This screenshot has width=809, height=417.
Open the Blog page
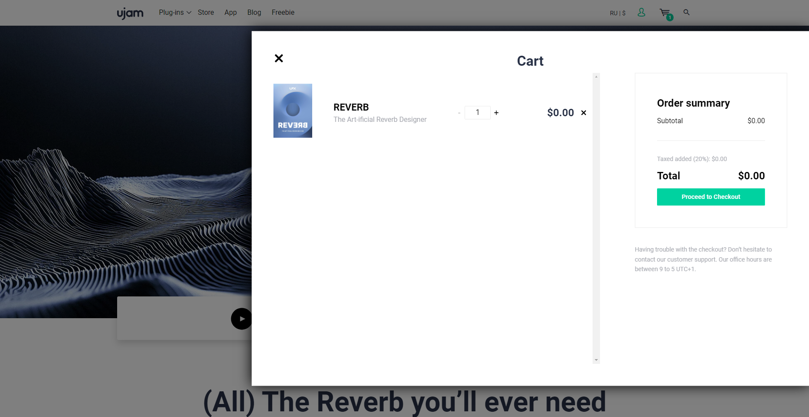point(254,13)
